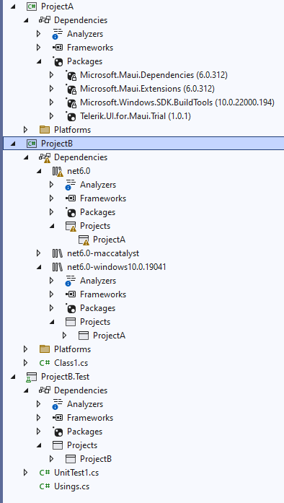This screenshot has height=503, width=284.
Task: Select the Usings.cs file
Action: 71,486
